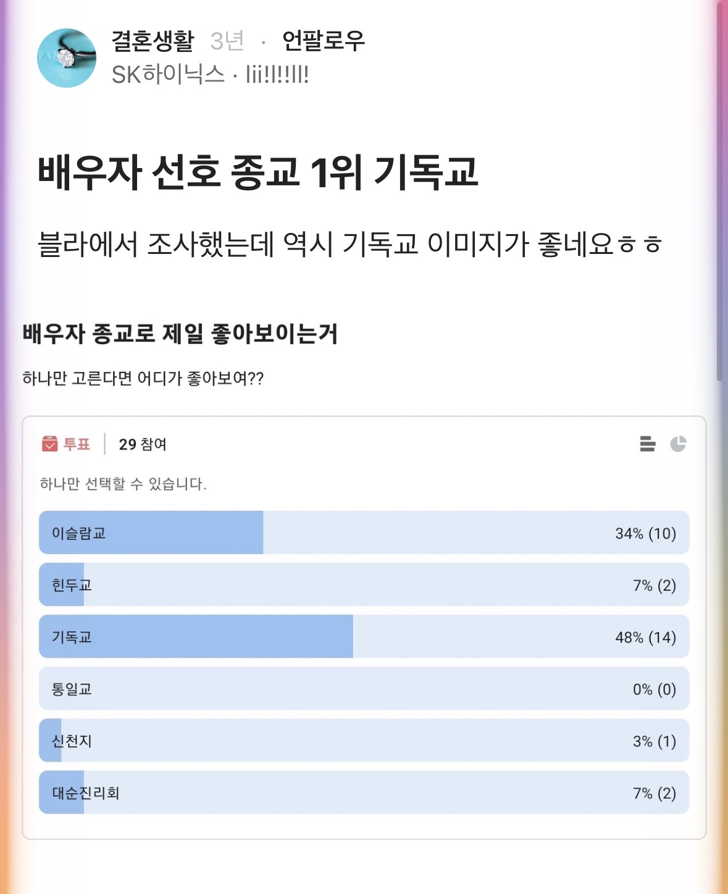This screenshot has width=728, height=894.
Task: Click the post title 배우자 선호 종교 1위 기독교
Action: [258, 172]
